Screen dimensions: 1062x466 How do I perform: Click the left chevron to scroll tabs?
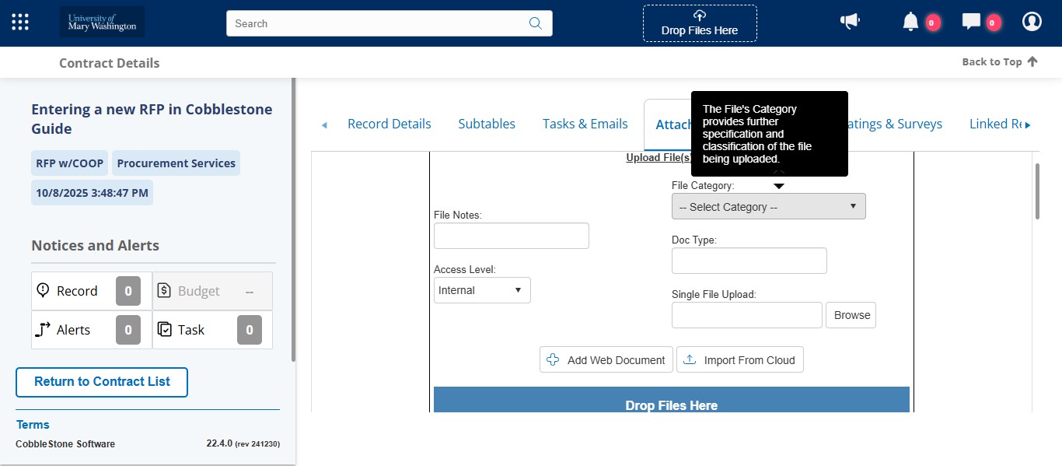324,124
